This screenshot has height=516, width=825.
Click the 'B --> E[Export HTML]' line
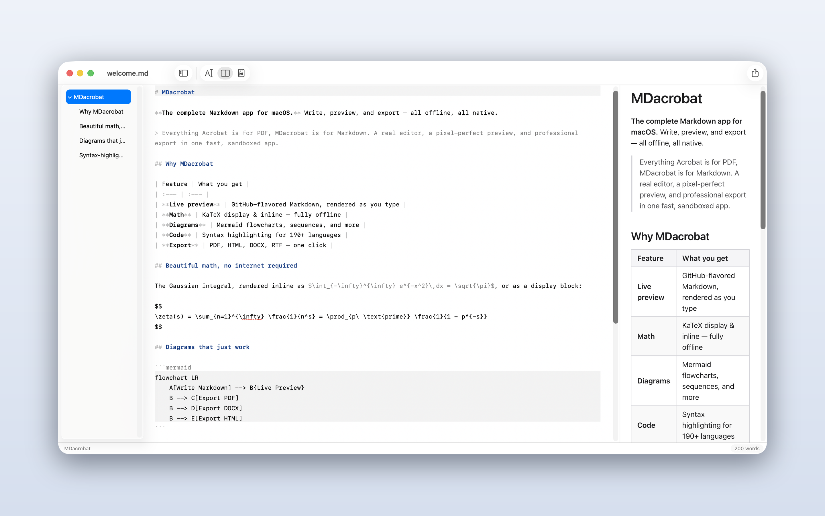point(206,419)
